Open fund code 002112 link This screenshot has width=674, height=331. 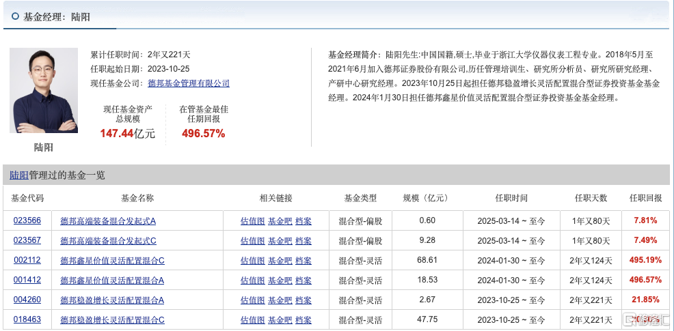(x=27, y=260)
